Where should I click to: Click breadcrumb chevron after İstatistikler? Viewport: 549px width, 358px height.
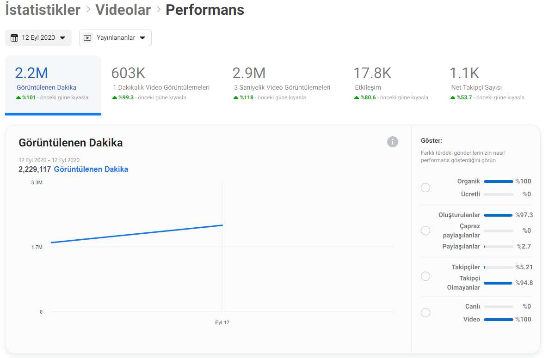[88, 10]
